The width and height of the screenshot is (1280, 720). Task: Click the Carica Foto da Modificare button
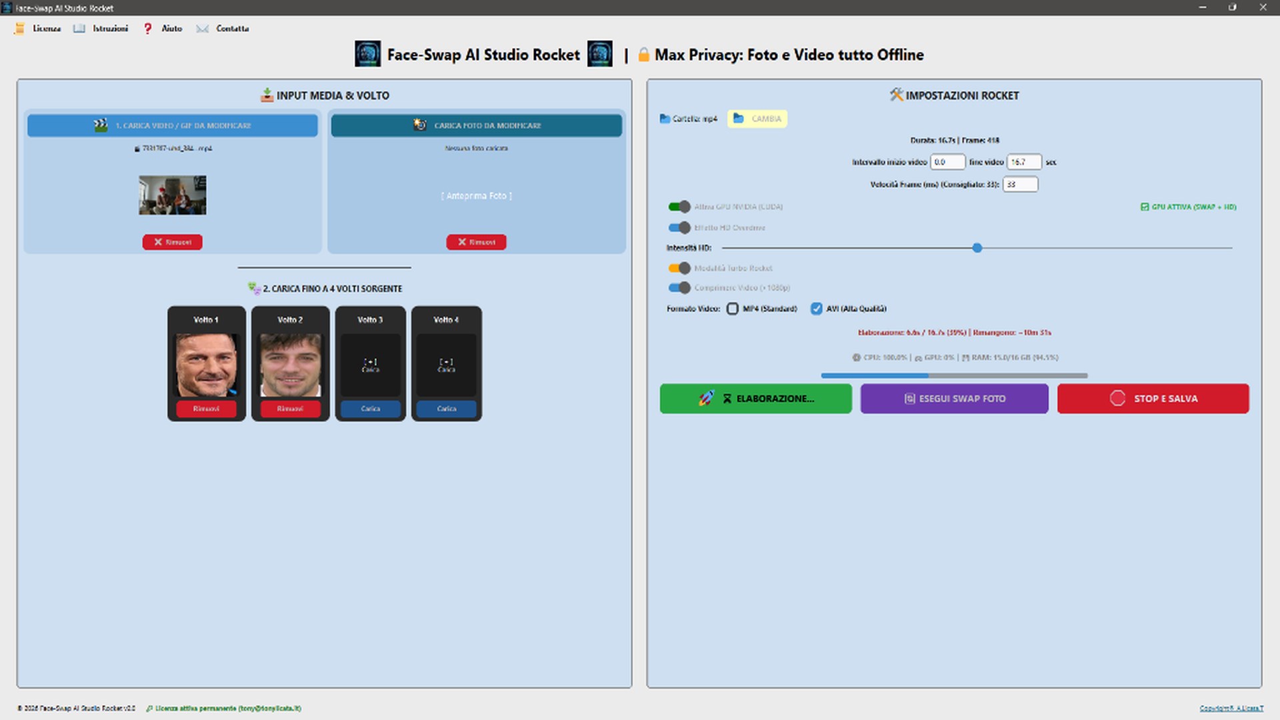click(x=477, y=125)
